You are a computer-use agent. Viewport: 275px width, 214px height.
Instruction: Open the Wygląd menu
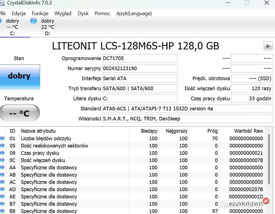(63, 13)
